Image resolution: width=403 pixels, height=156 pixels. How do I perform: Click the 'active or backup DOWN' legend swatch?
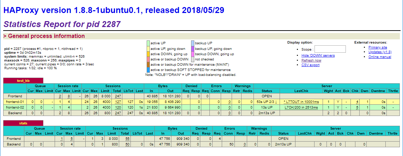[148, 59]
